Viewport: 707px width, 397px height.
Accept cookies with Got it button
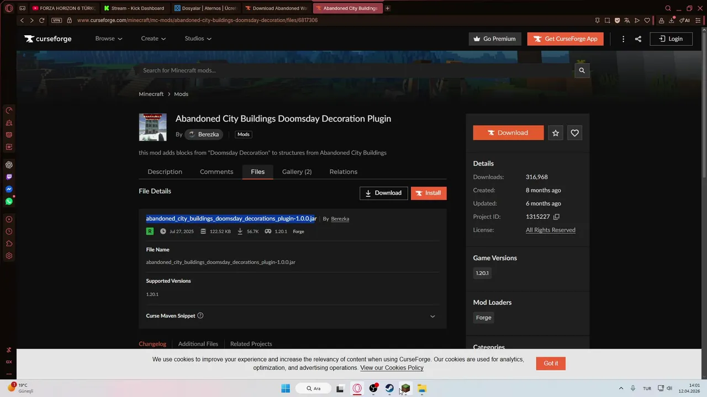tap(551, 363)
